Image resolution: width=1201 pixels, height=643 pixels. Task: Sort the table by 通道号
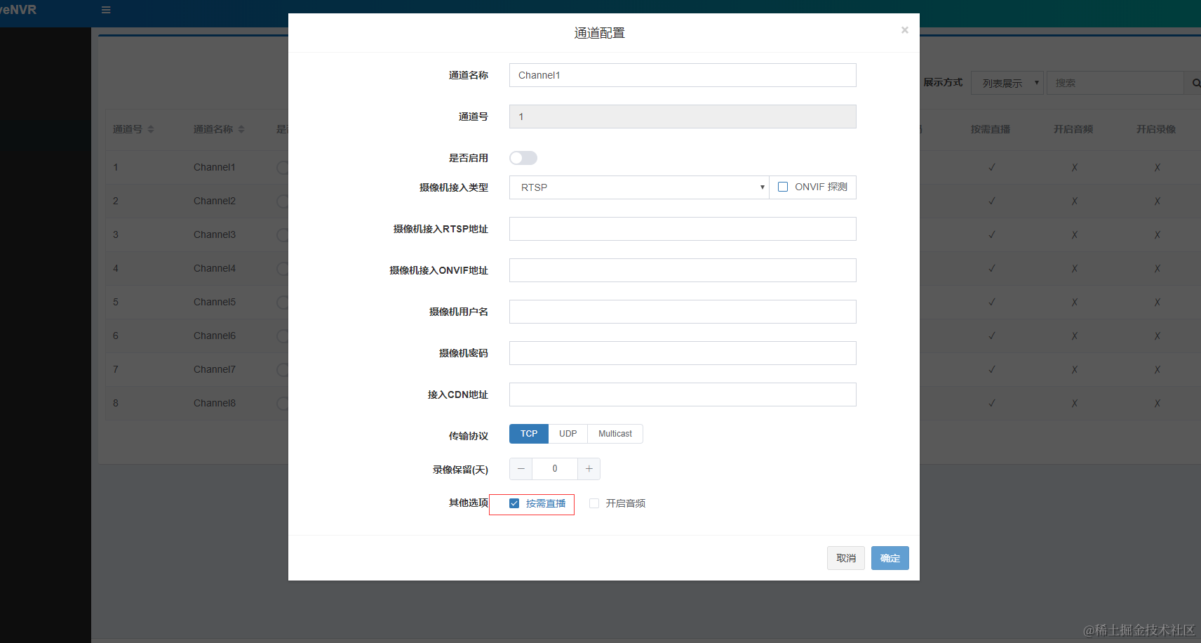[x=133, y=128]
